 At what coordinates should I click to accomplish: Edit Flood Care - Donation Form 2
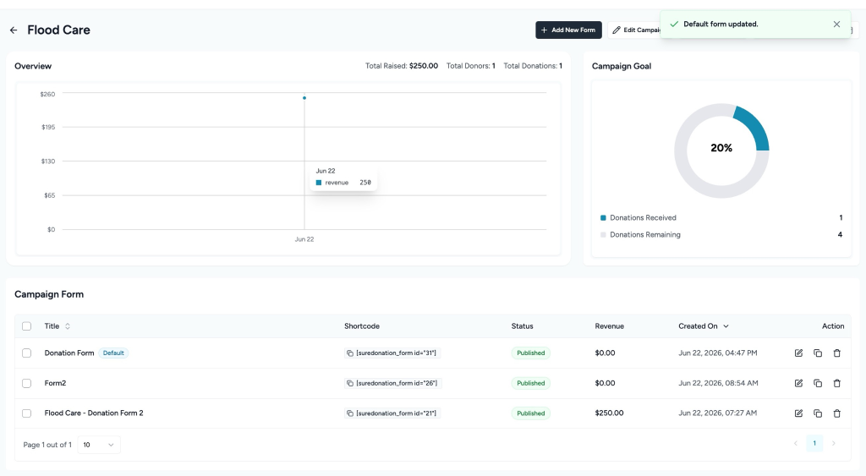798,413
